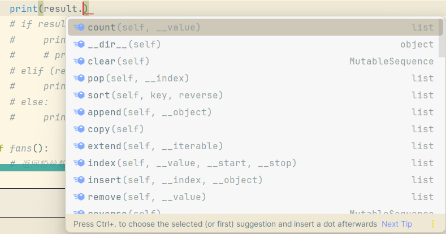The image size is (446, 234).
Task: Click the method icon next to pop suggestion
Action: coord(79,78)
